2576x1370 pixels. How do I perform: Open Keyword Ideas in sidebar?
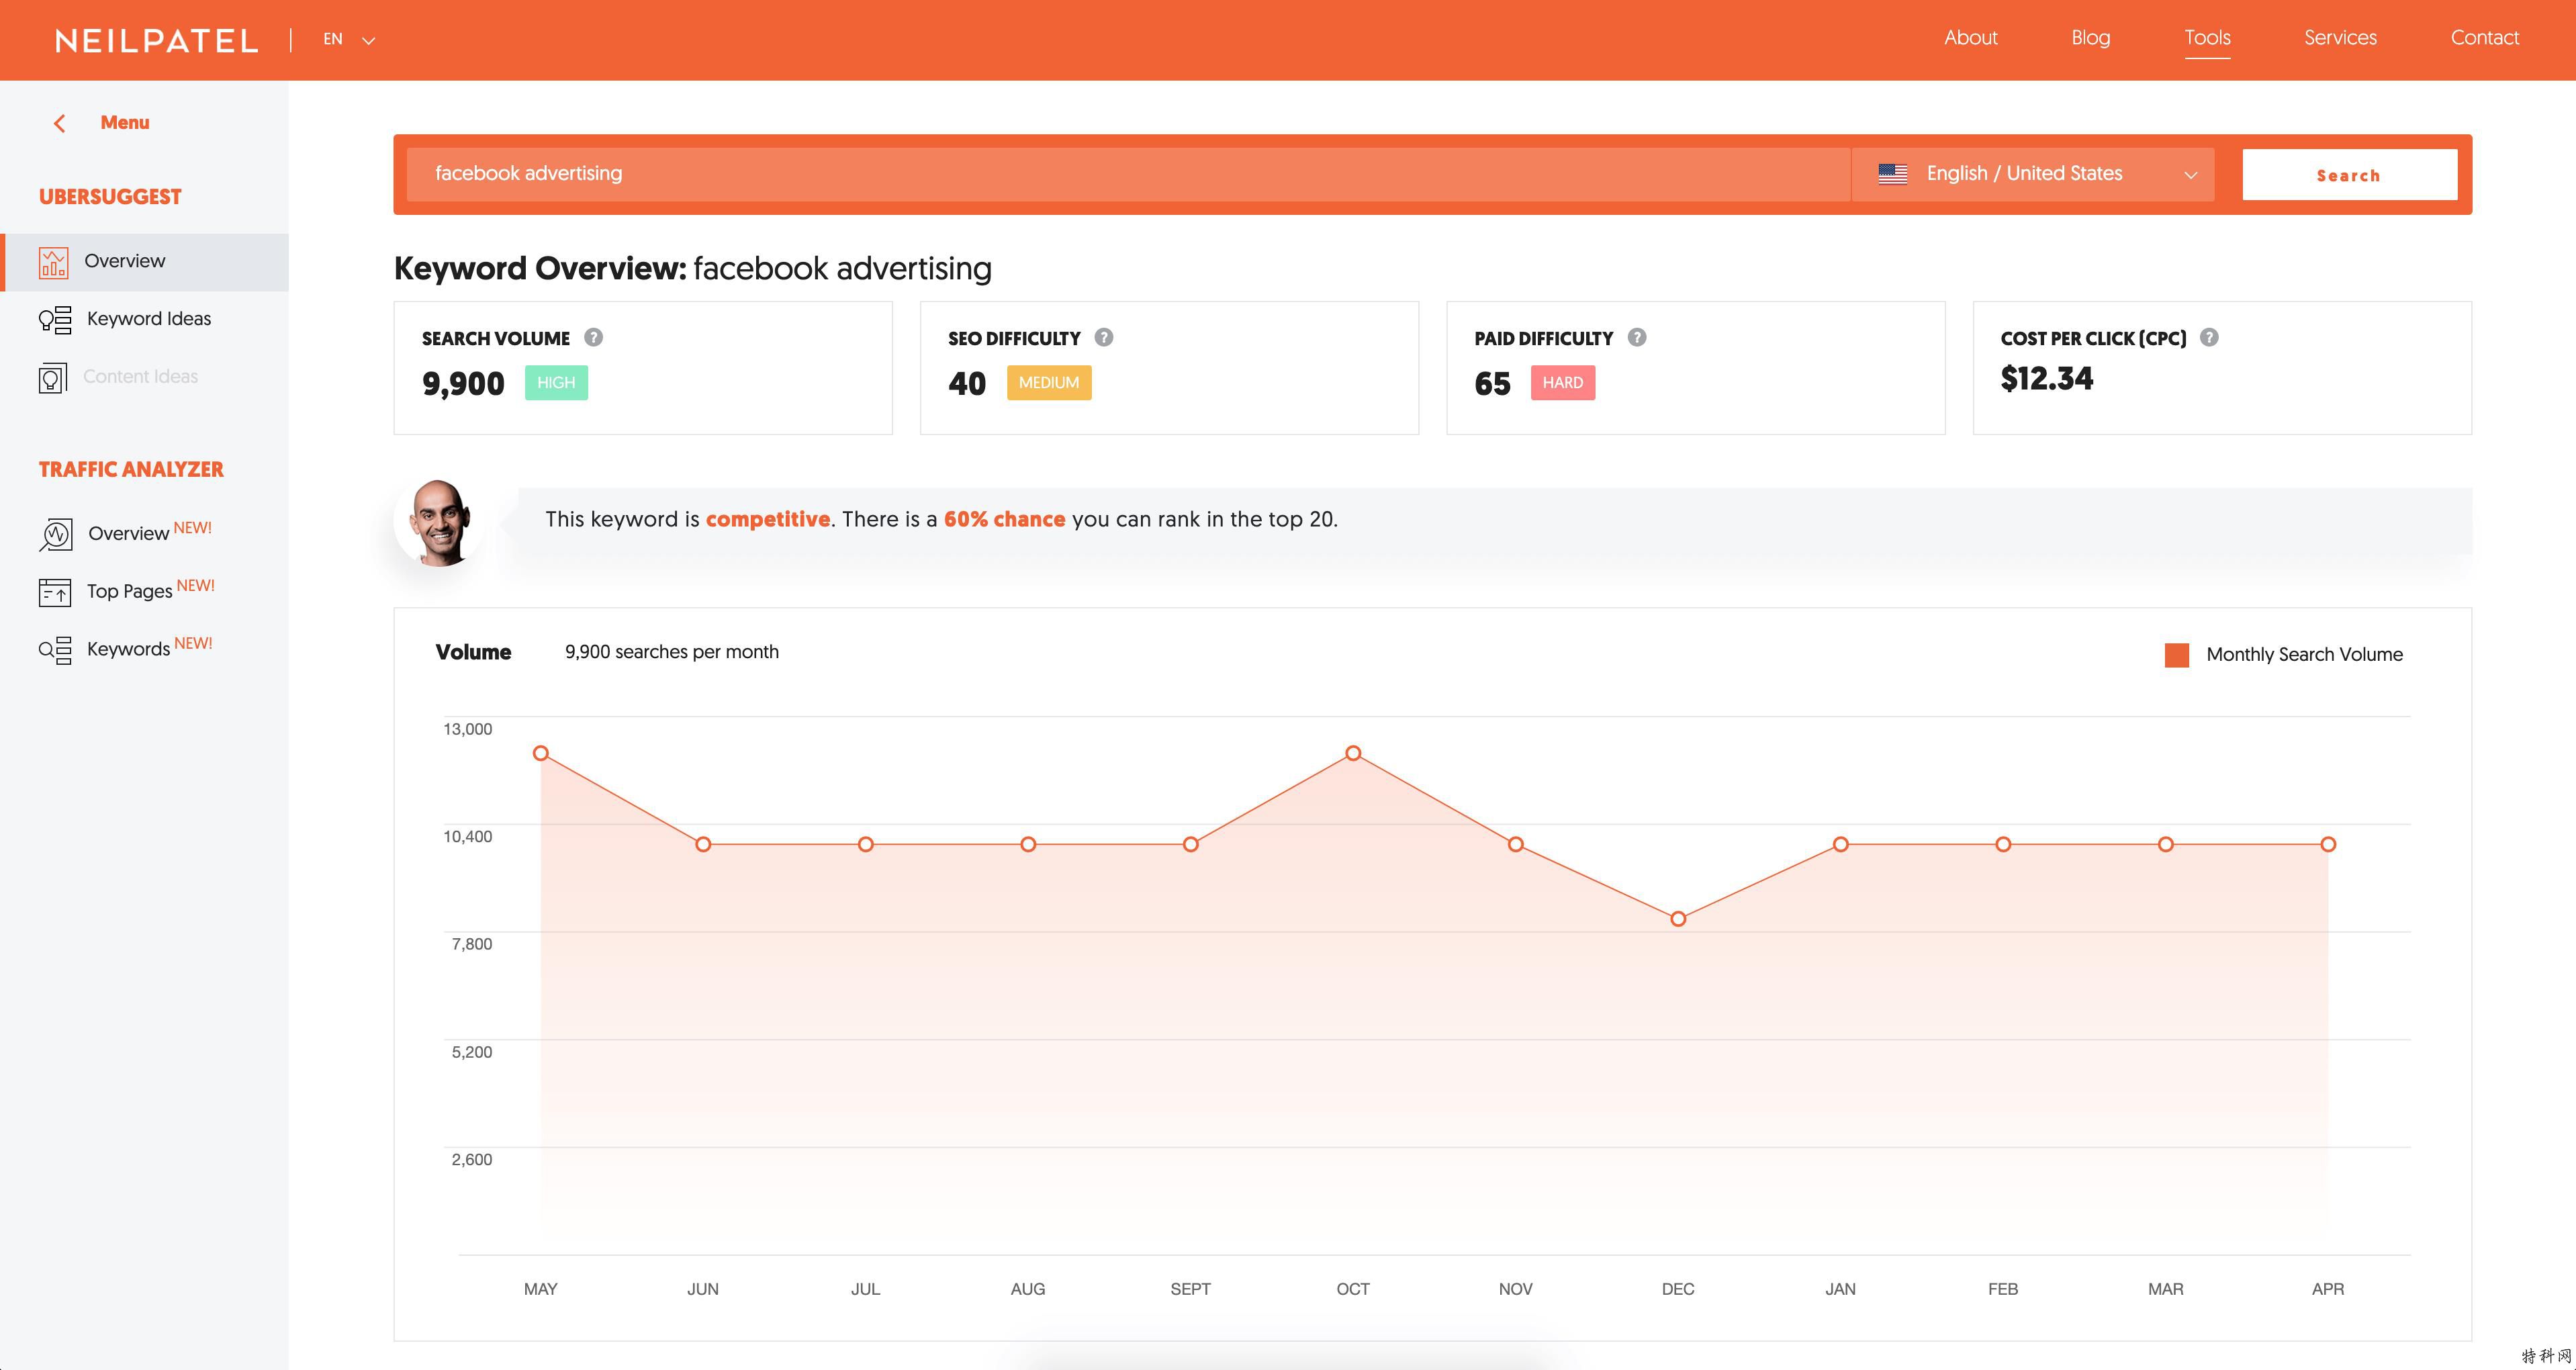pyautogui.click(x=149, y=319)
